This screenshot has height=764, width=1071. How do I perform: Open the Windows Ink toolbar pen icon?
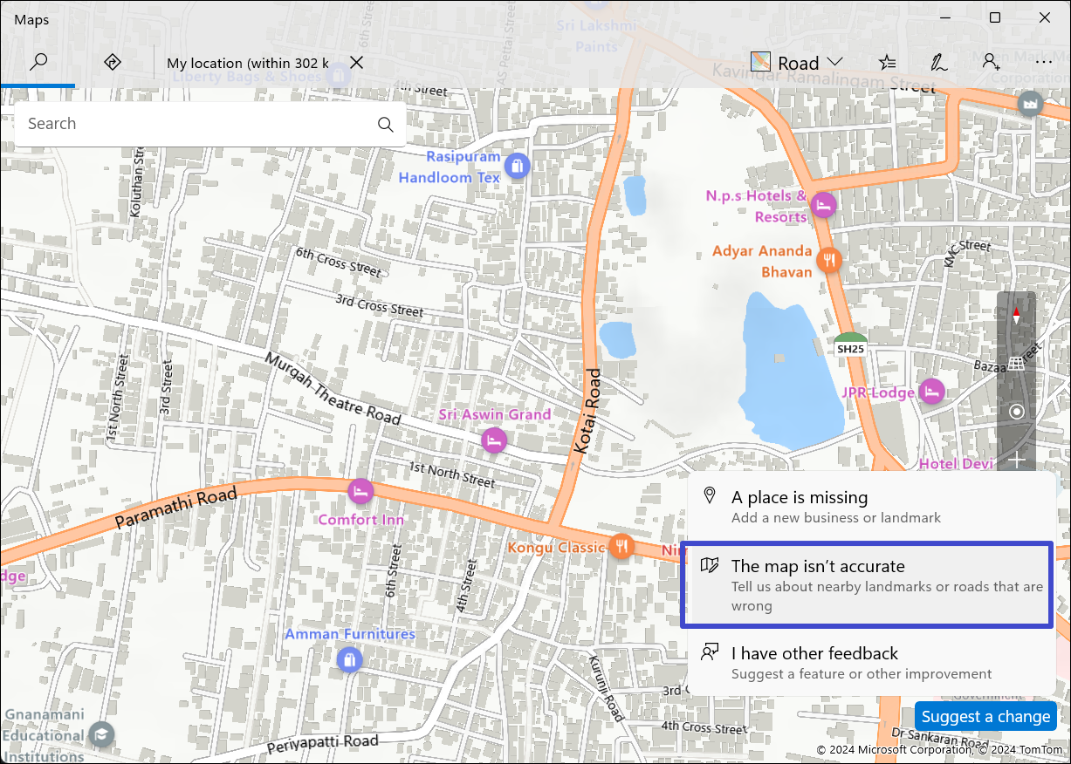click(938, 62)
